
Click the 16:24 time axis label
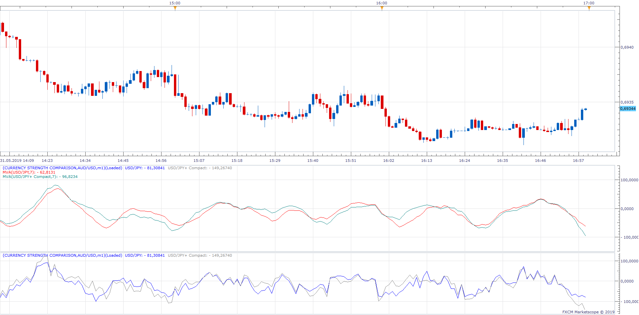pyautogui.click(x=465, y=161)
